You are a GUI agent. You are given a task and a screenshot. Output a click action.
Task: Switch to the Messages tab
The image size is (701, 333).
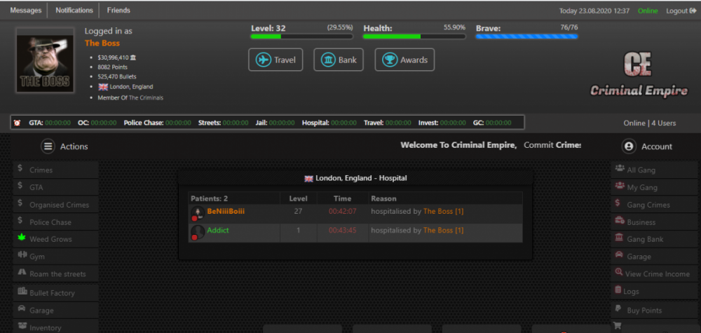(x=25, y=11)
